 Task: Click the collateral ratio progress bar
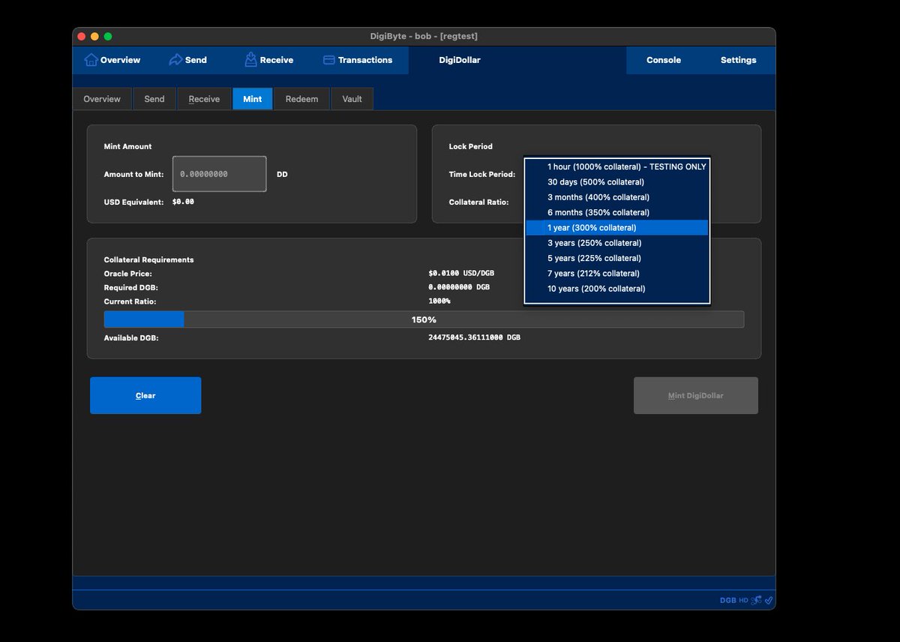pyautogui.click(x=424, y=319)
